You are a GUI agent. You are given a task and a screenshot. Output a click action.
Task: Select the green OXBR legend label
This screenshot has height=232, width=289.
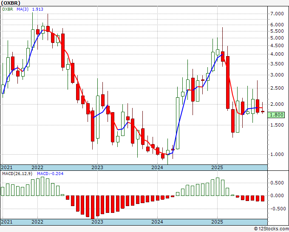click(x=8, y=9)
